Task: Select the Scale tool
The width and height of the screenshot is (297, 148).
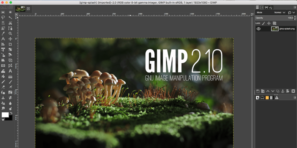Action: click(3, 55)
